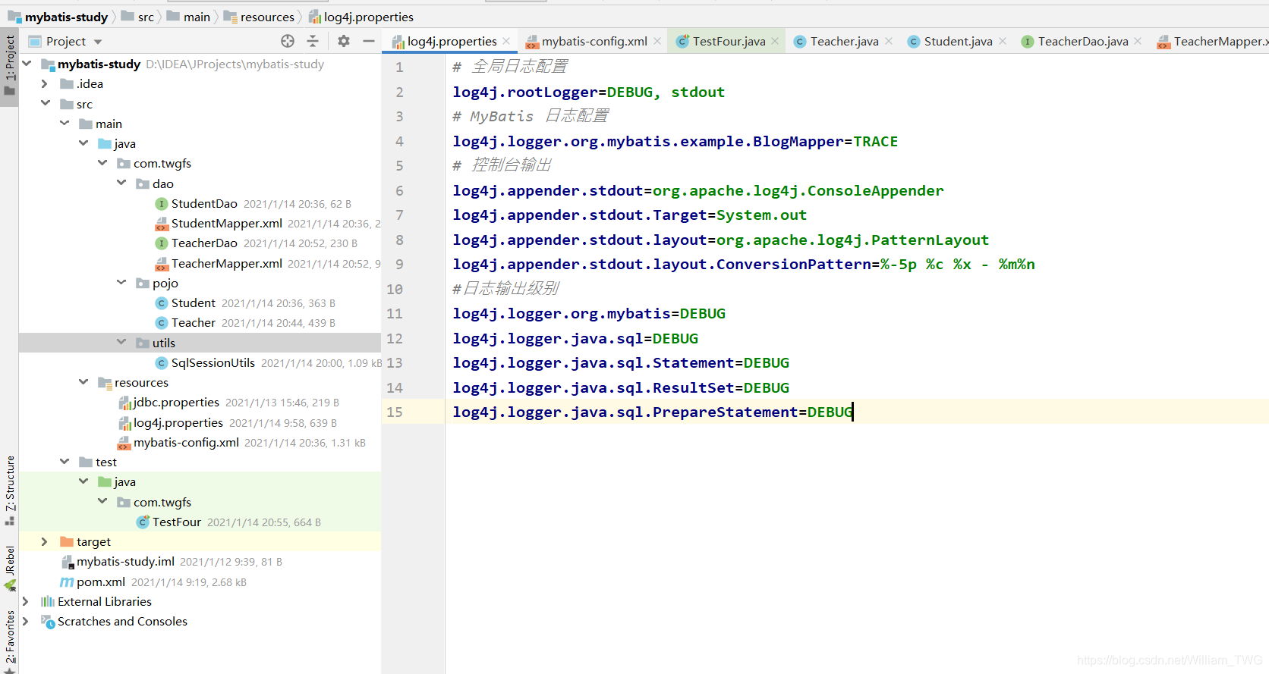Close the mybatis-config.xml tab

pyautogui.click(x=657, y=41)
